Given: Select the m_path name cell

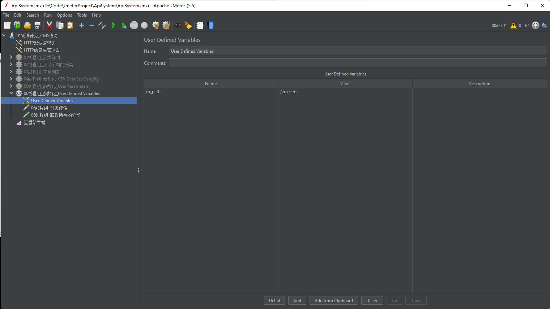Looking at the screenshot, I should pos(211,92).
